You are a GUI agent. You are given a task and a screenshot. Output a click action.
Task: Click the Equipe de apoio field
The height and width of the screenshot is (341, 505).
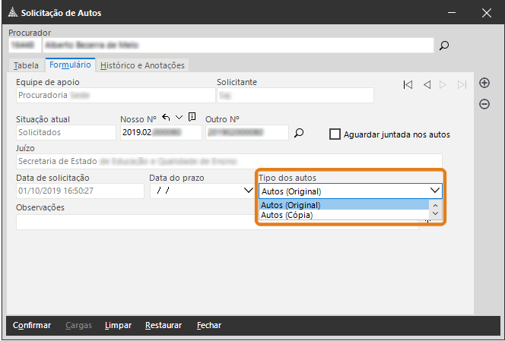click(x=116, y=95)
